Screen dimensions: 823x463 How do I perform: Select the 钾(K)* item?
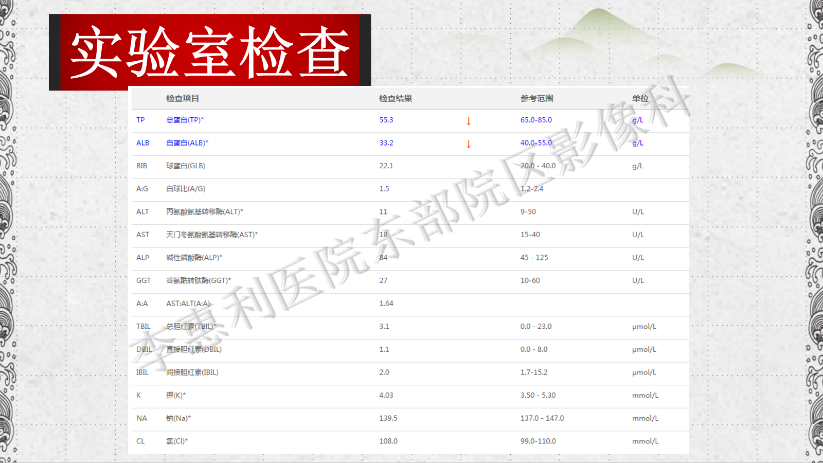point(176,396)
